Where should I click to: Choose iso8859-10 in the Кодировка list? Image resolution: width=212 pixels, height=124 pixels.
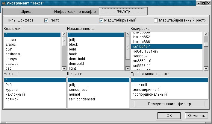[x=167, y=61]
